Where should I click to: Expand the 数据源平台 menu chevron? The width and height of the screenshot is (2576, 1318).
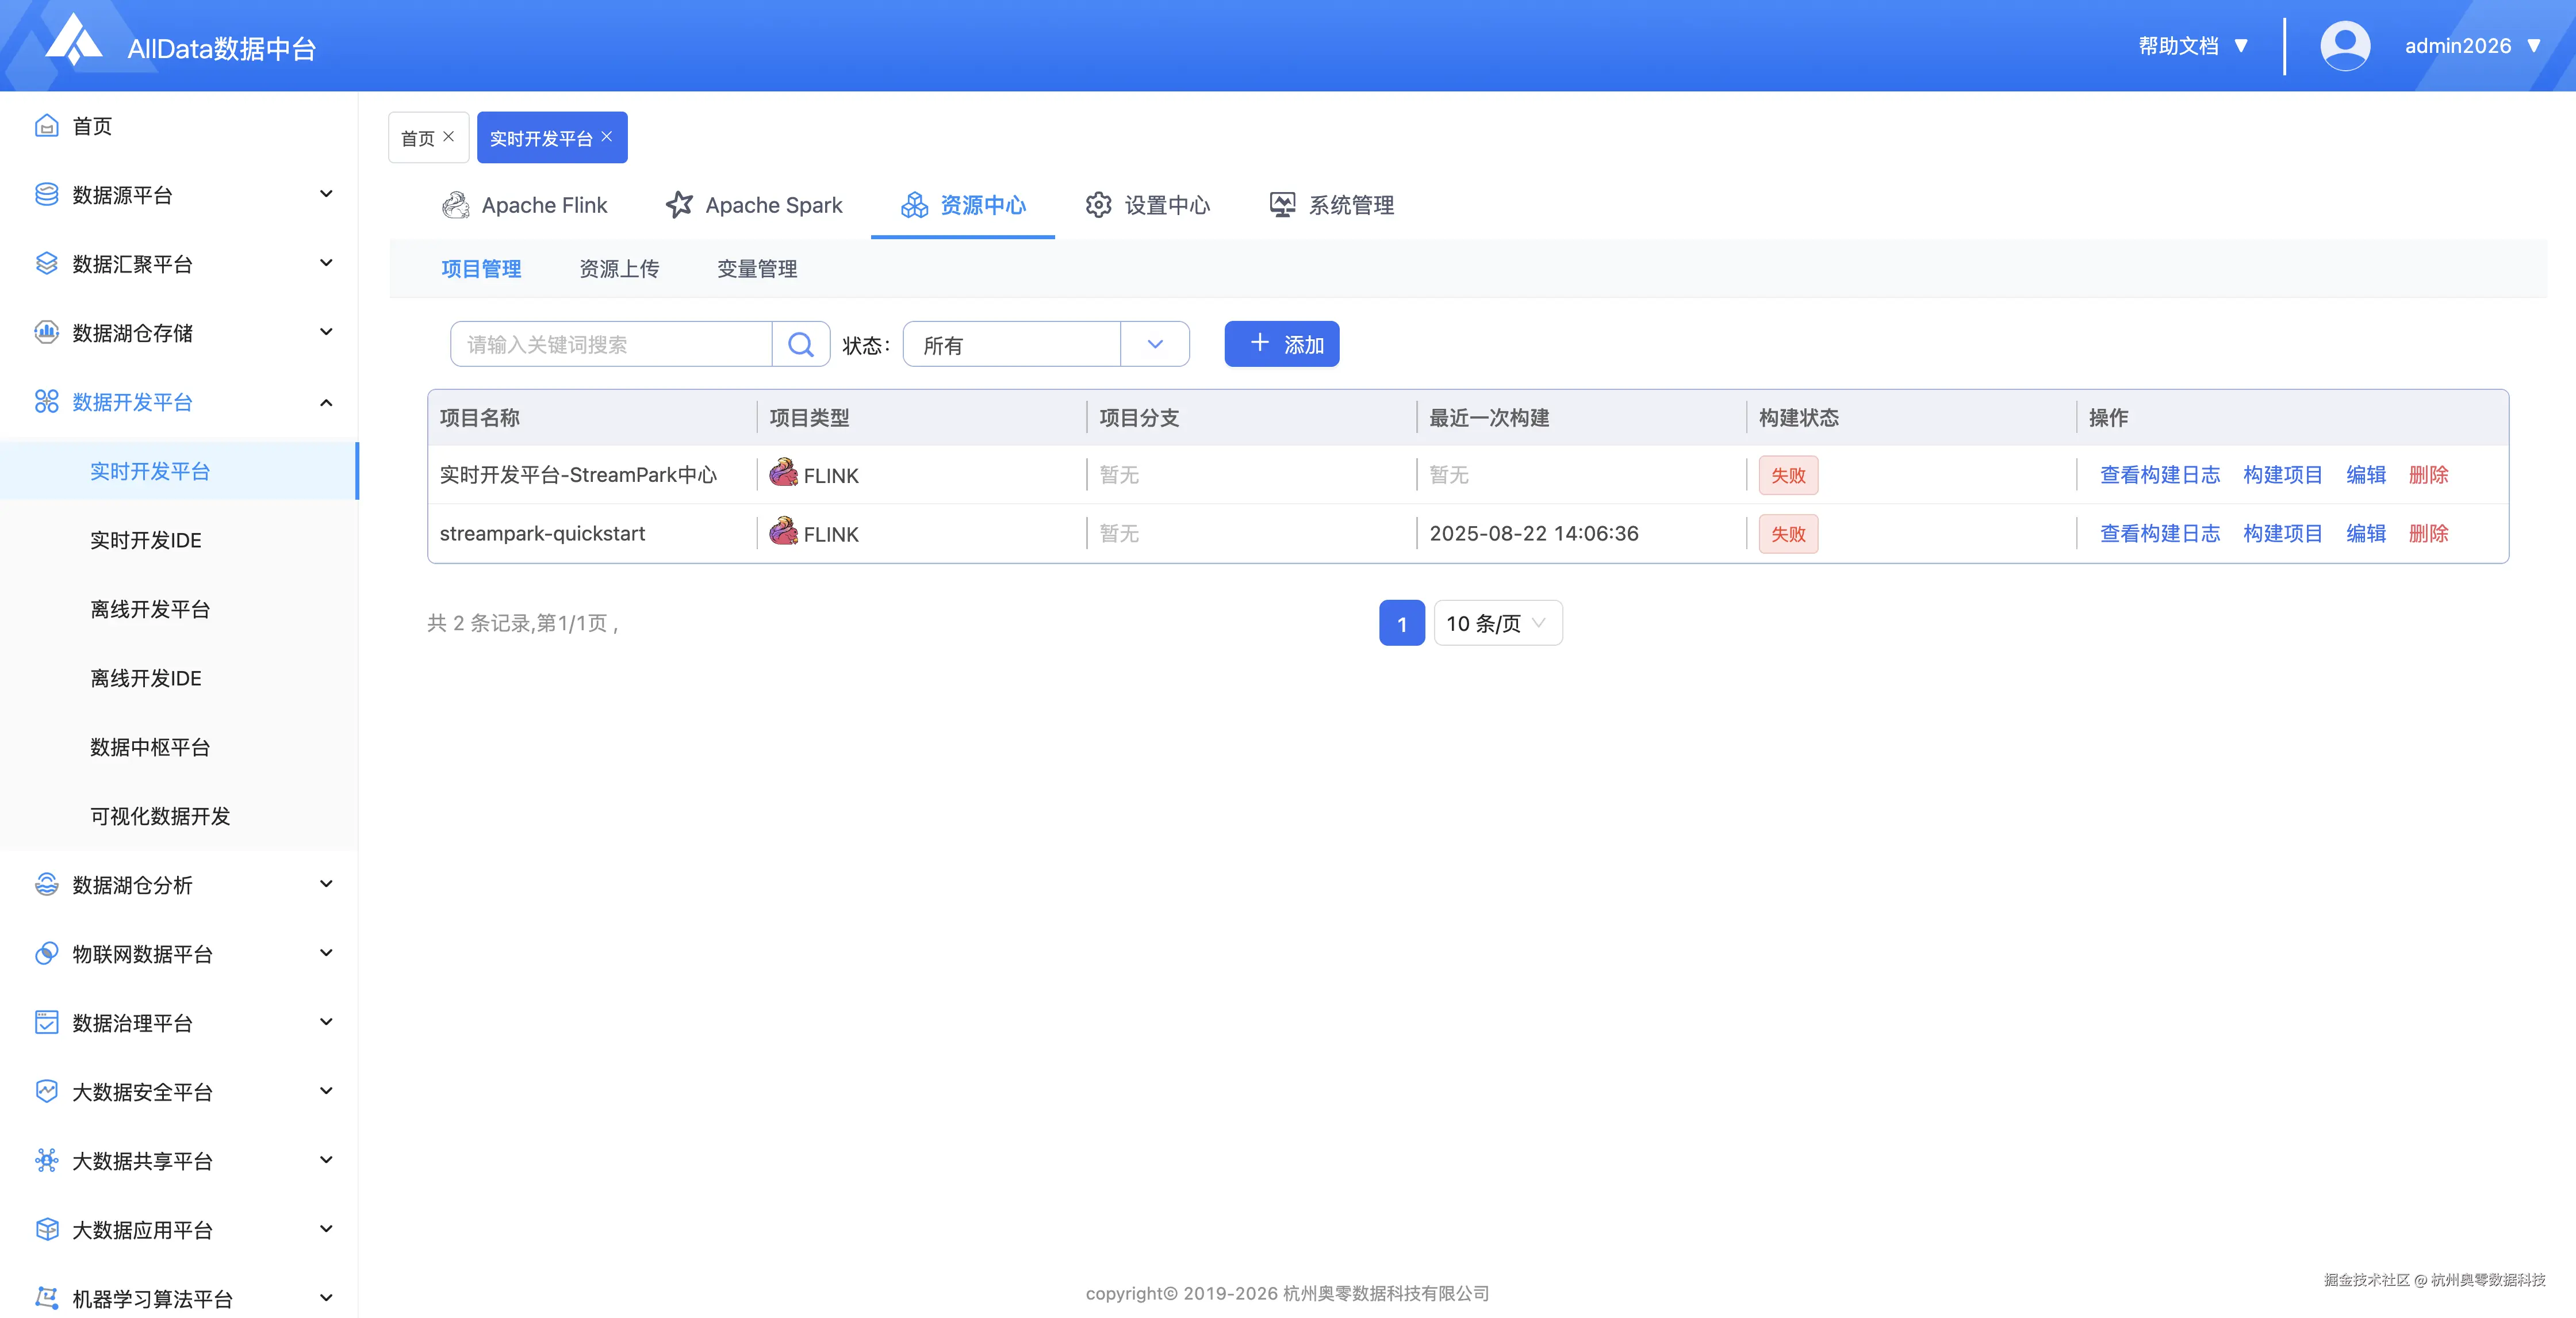point(326,194)
